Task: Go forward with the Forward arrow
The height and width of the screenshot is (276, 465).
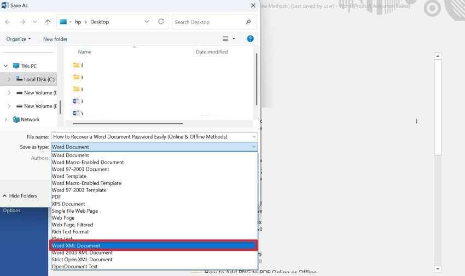Action: 22,22
